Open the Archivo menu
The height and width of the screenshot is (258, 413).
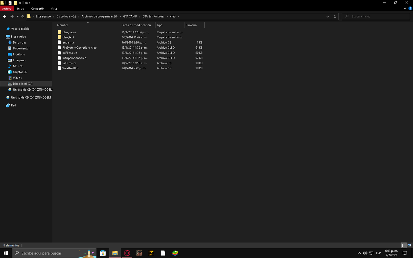pos(7,9)
